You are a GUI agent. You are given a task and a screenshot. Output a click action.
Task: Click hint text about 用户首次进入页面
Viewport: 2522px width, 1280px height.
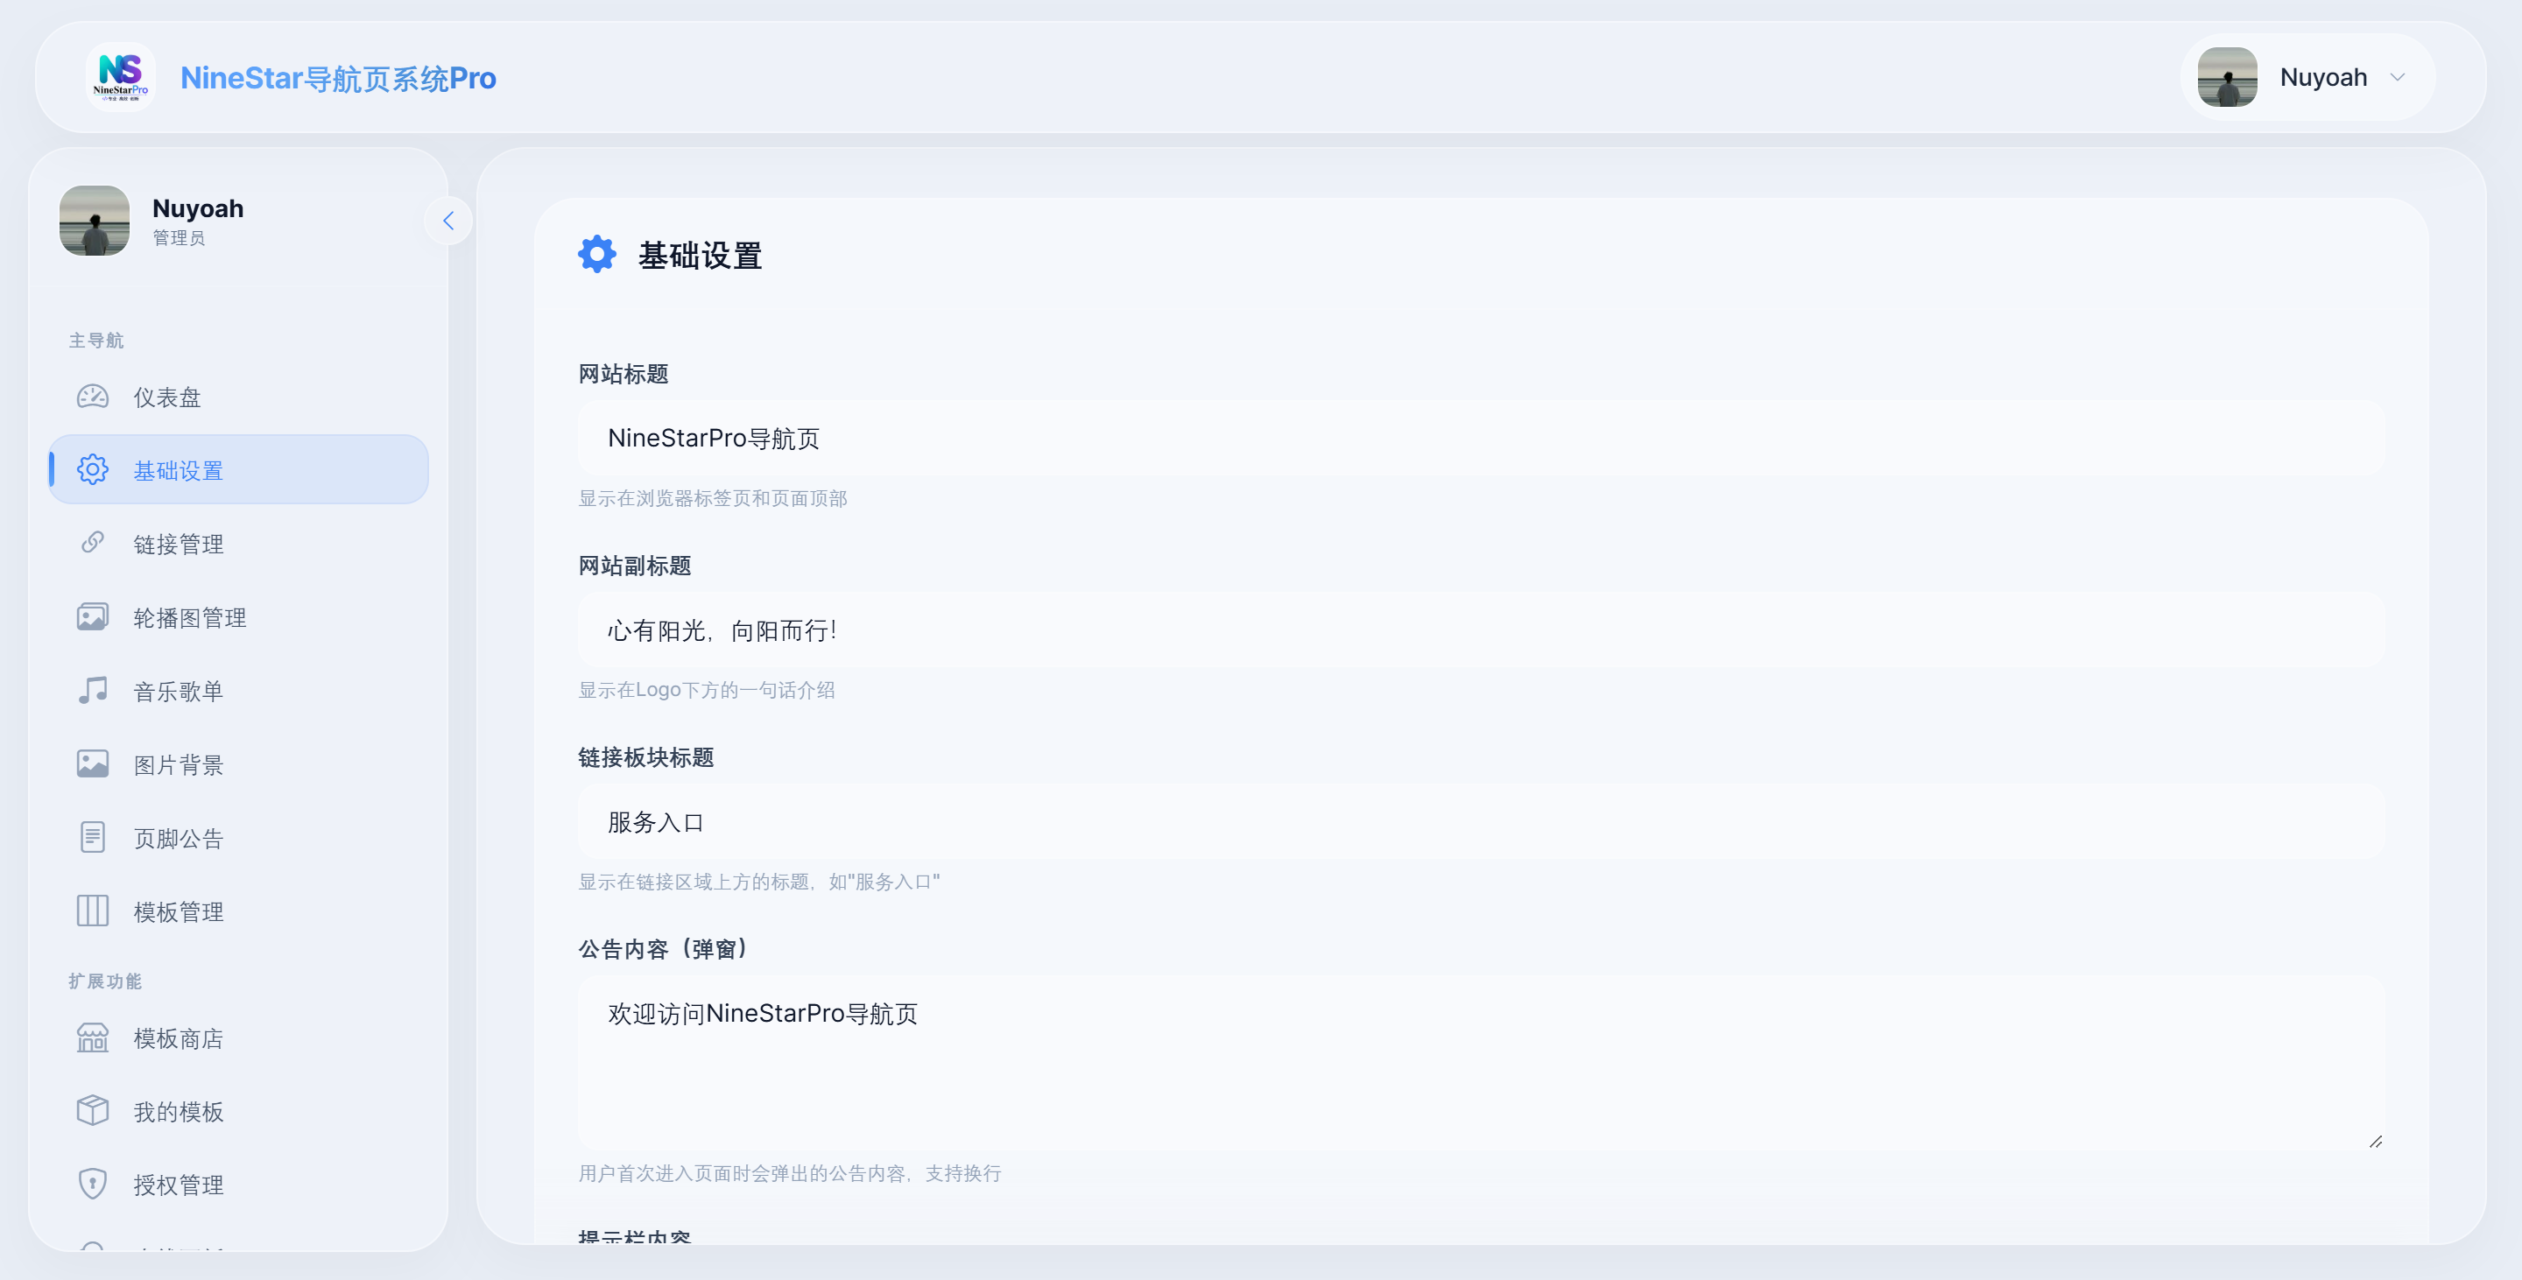(790, 1172)
